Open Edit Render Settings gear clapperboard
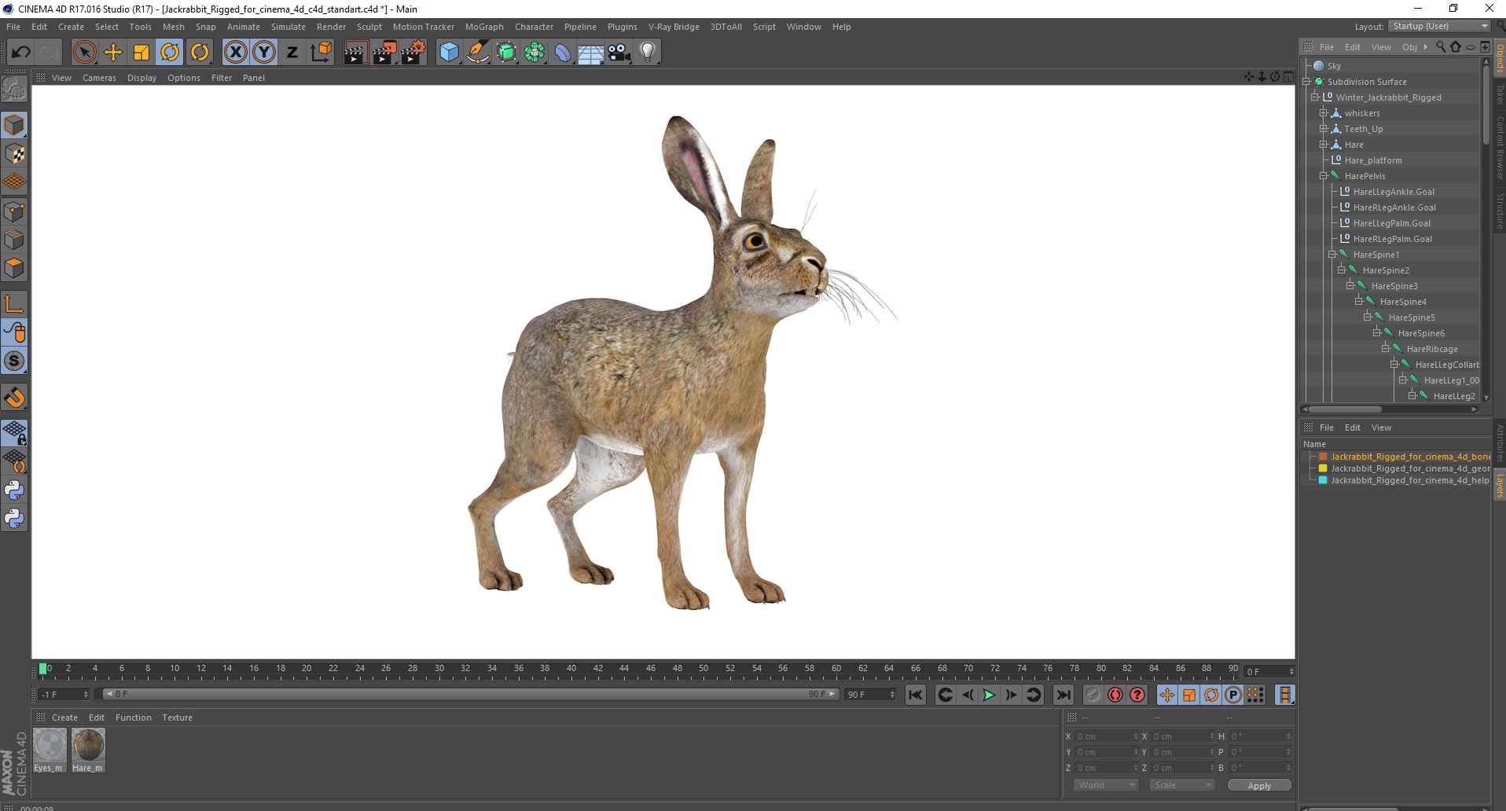The height and width of the screenshot is (811, 1506). point(413,53)
